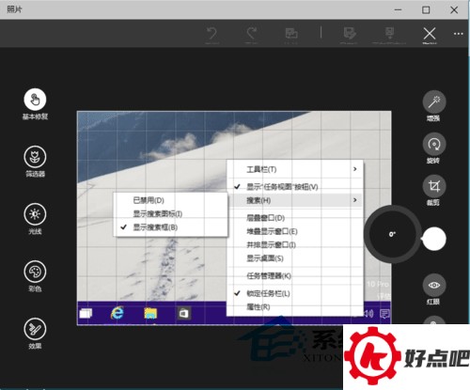Image resolution: width=470 pixels, height=390 pixels.
Task: Click the redo arrow in the top toolbar
Action: (252, 33)
